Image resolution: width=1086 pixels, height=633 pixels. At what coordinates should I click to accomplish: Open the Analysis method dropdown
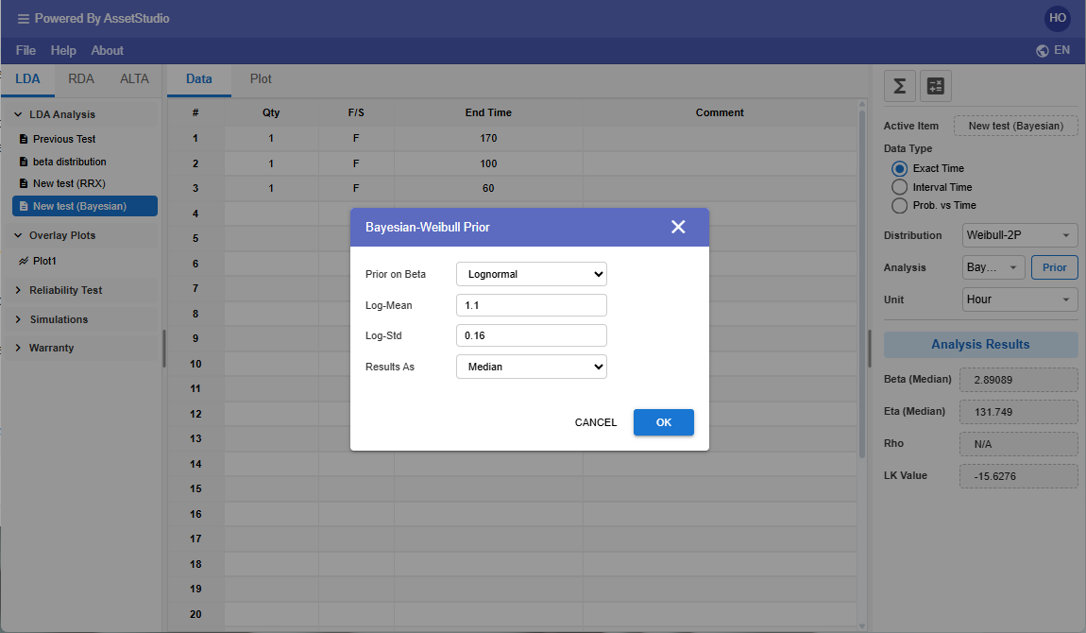pos(993,267)
